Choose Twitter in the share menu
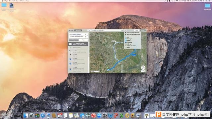The image size is (212, 119). [x=132, y=40]
